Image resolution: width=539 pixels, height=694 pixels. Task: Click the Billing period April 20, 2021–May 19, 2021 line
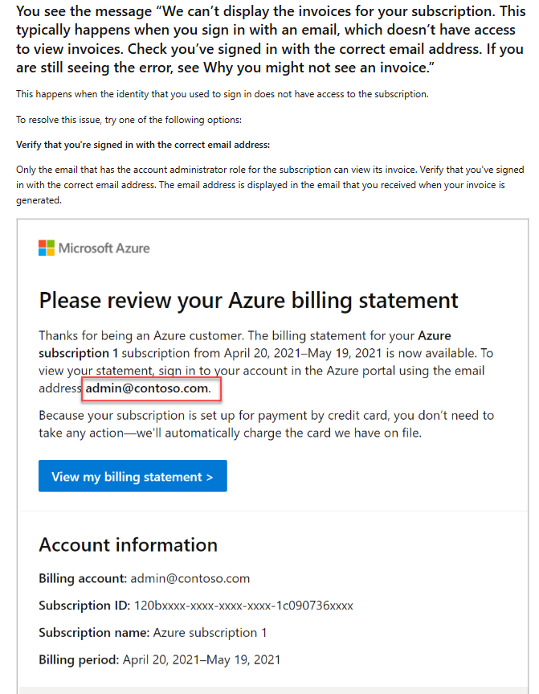pyautogui.click(x=160, y=660)
